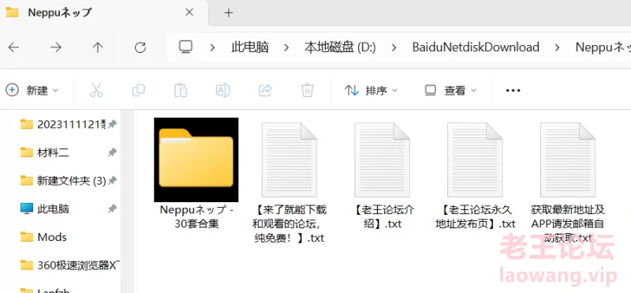Click the Paste clipboard icon
This screenshot has width=631, height=293.
tap(181, 90)
